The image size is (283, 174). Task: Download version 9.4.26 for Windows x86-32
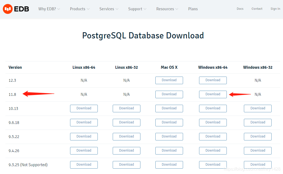(x=258, y=151)
